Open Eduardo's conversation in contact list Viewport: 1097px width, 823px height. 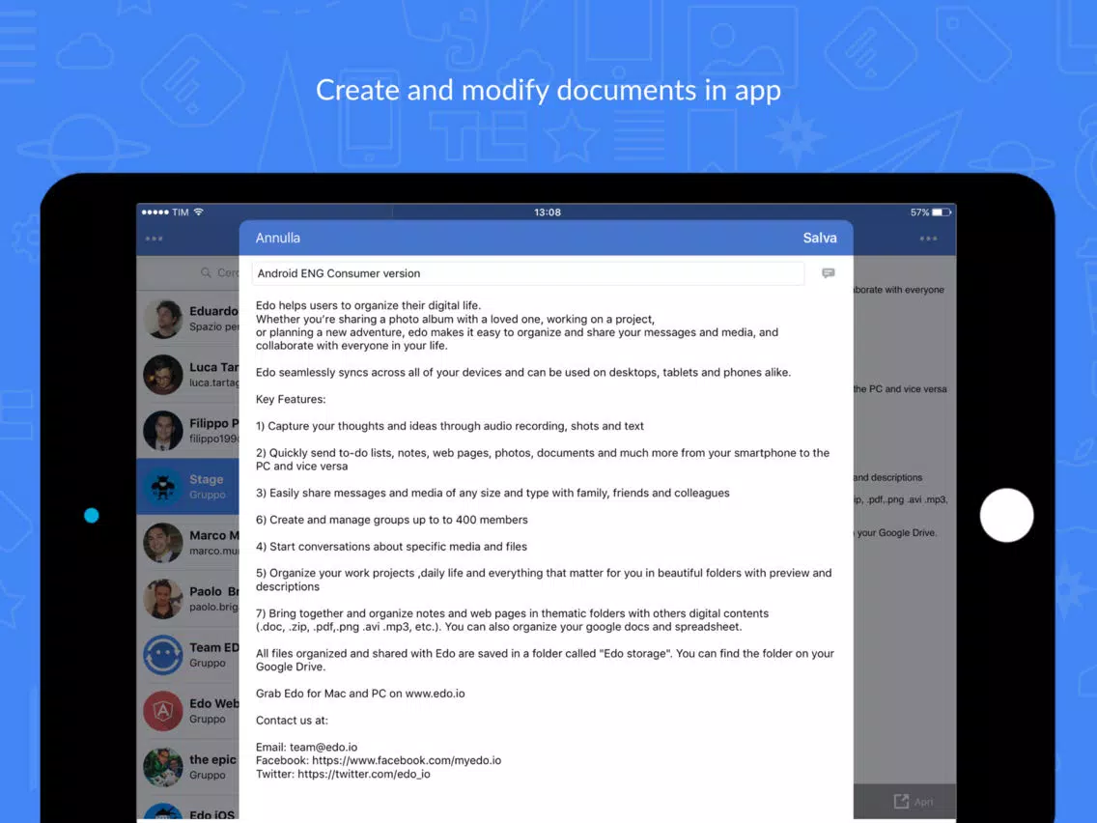188,319
